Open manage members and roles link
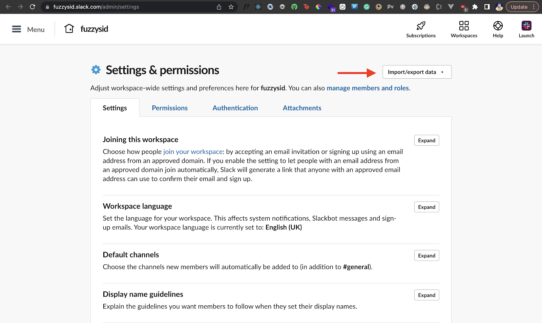The width and height of the screenshot is (542, 323). (x=368, y=88)
